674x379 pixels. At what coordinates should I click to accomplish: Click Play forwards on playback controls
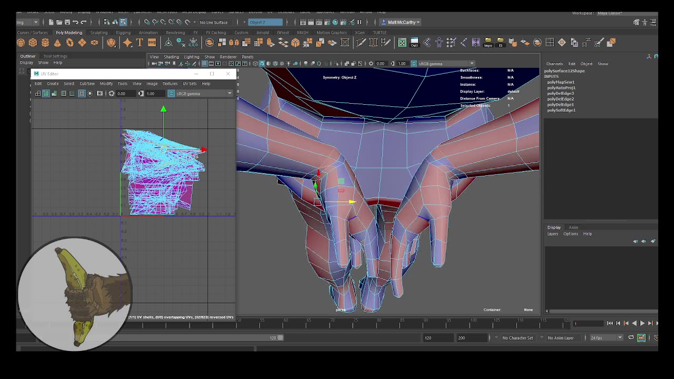coord(642,323)
